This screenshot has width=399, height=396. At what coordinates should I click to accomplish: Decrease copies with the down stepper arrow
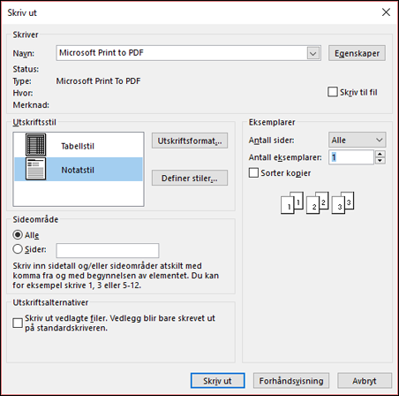pyautogui.click(x=380, y=161)
